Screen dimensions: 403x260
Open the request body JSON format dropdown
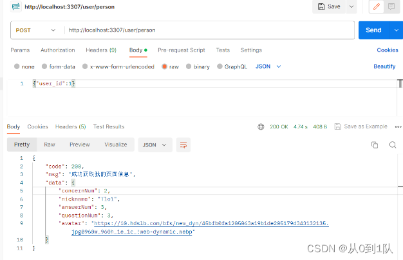click(268, 66)
